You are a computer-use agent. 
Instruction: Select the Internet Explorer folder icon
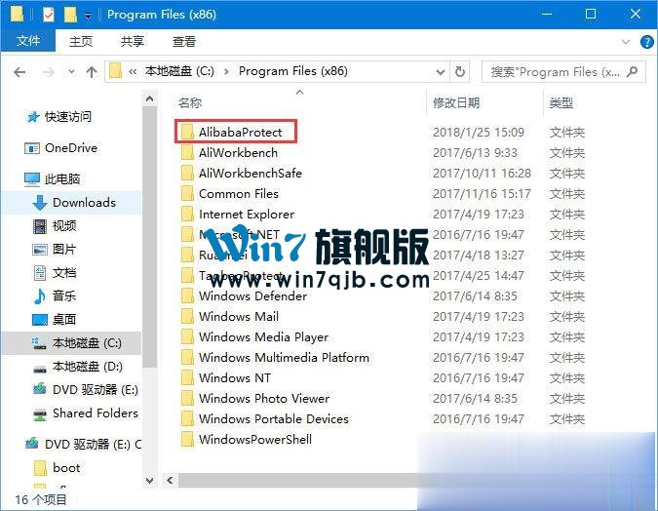click(187, 215)
